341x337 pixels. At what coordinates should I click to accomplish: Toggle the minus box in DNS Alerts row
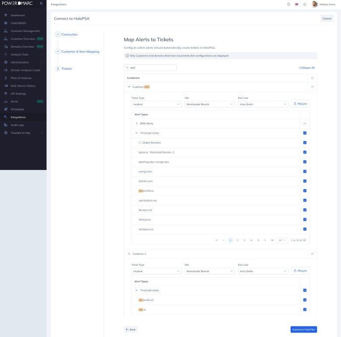coord(305,124)
